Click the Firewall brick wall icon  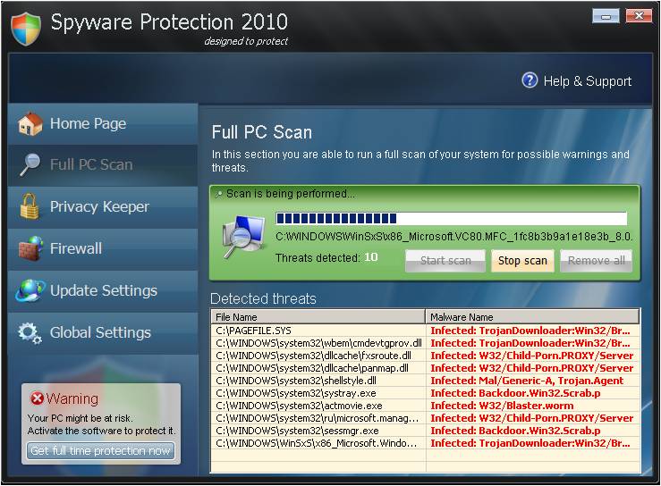point(30,248)
